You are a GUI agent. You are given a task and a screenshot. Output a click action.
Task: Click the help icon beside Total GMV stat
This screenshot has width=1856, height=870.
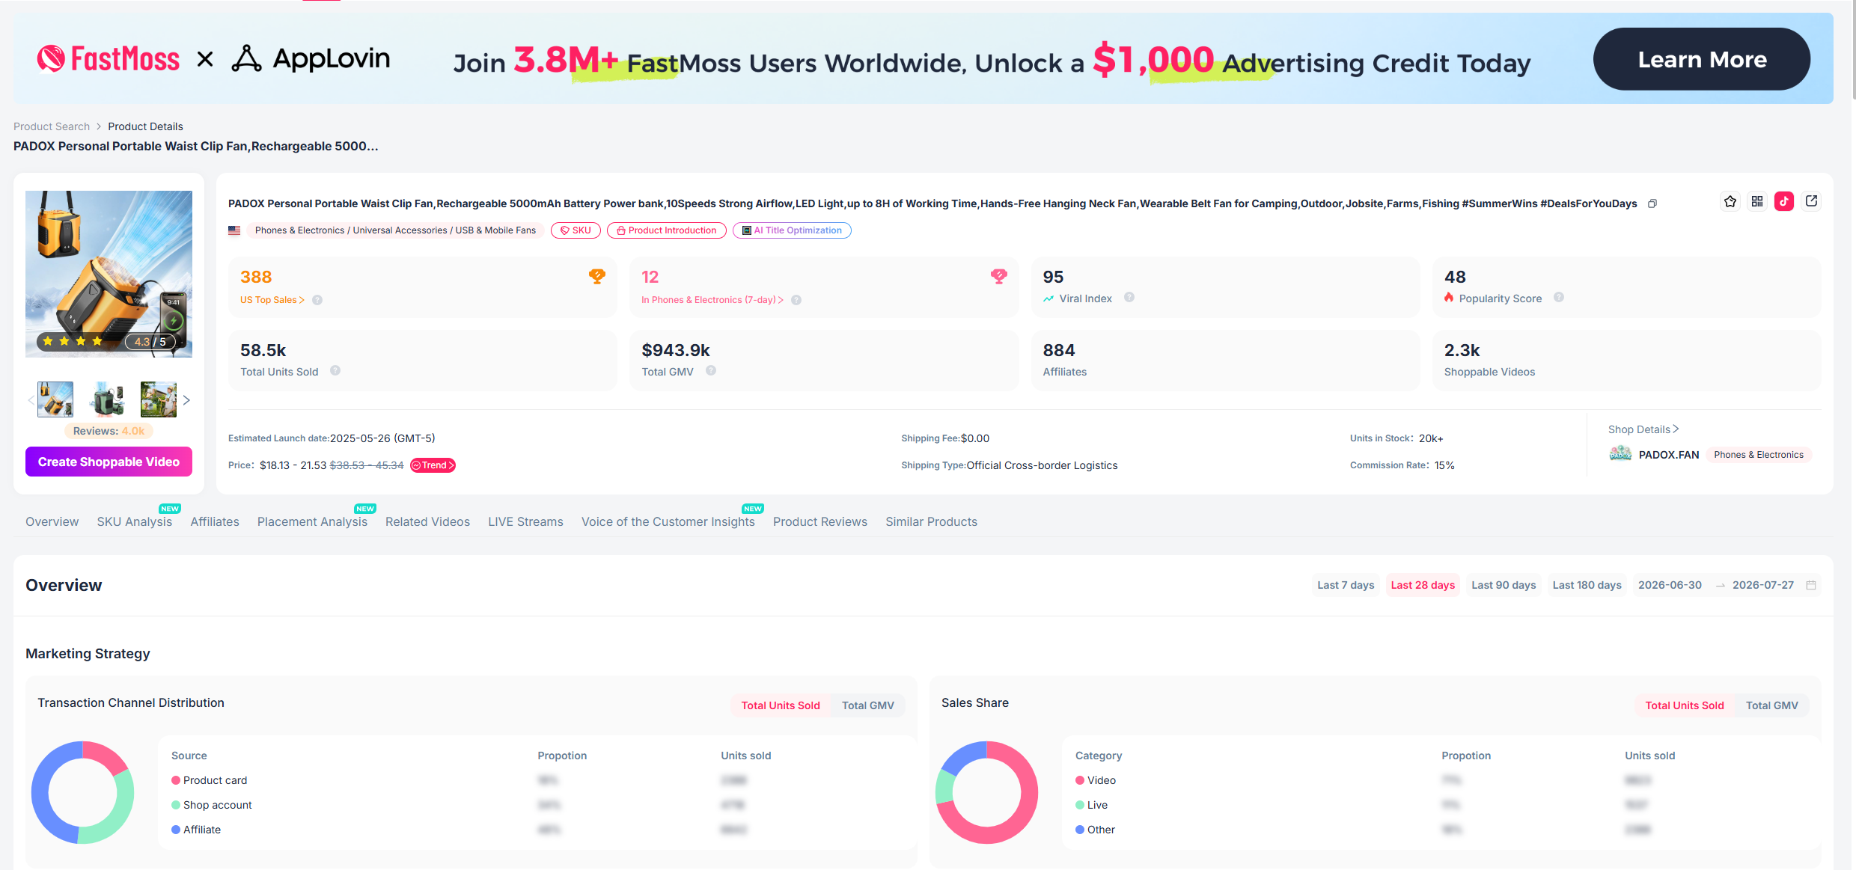[x=711, y=370]
